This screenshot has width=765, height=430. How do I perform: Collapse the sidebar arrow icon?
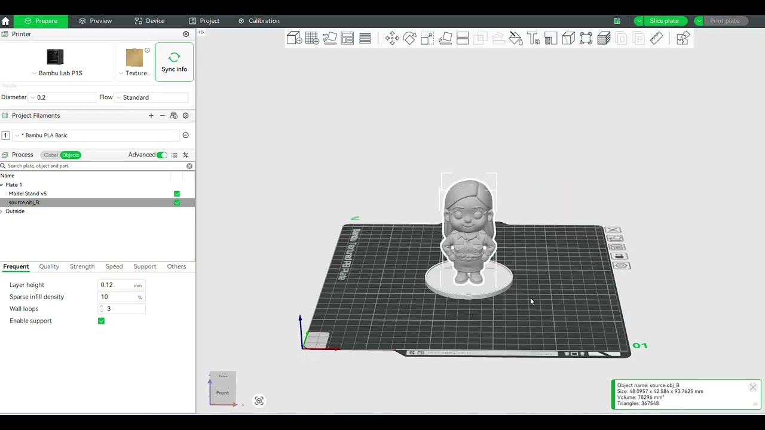pyautogui.click(x=201, y=32)
